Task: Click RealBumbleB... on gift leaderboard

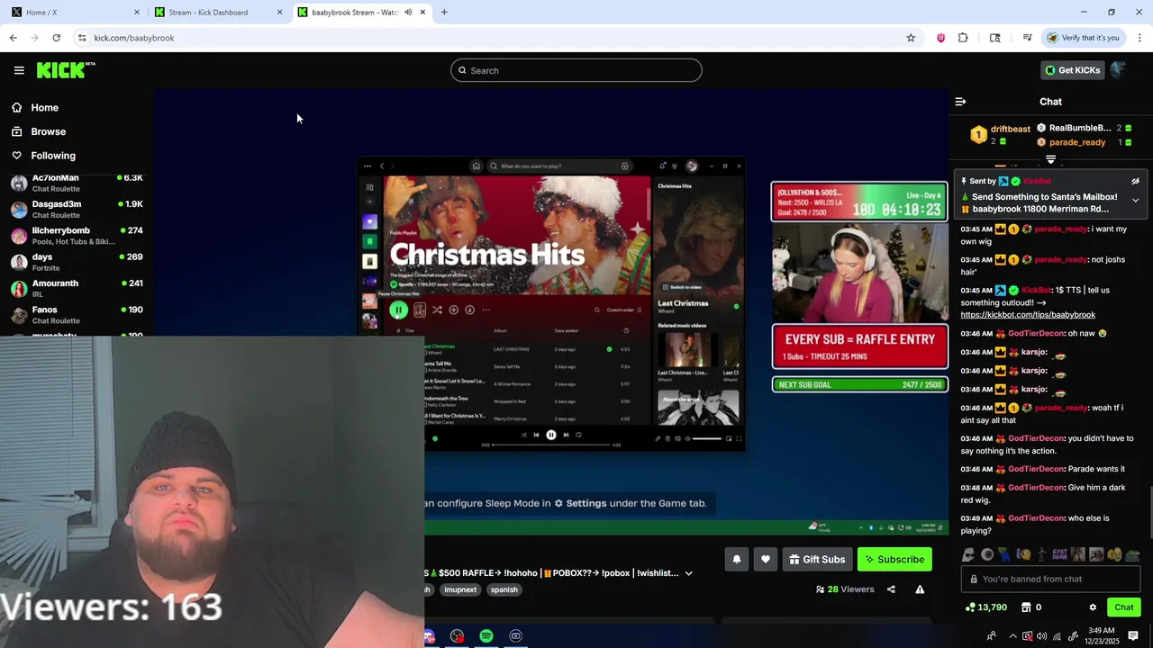Action: pyautogui.click(x=1080, y=128)
